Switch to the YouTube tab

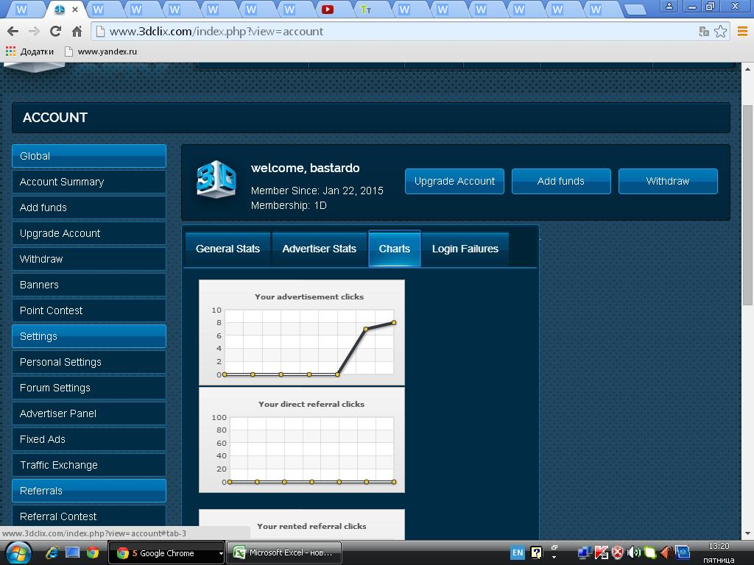click(x=328, y=10)
